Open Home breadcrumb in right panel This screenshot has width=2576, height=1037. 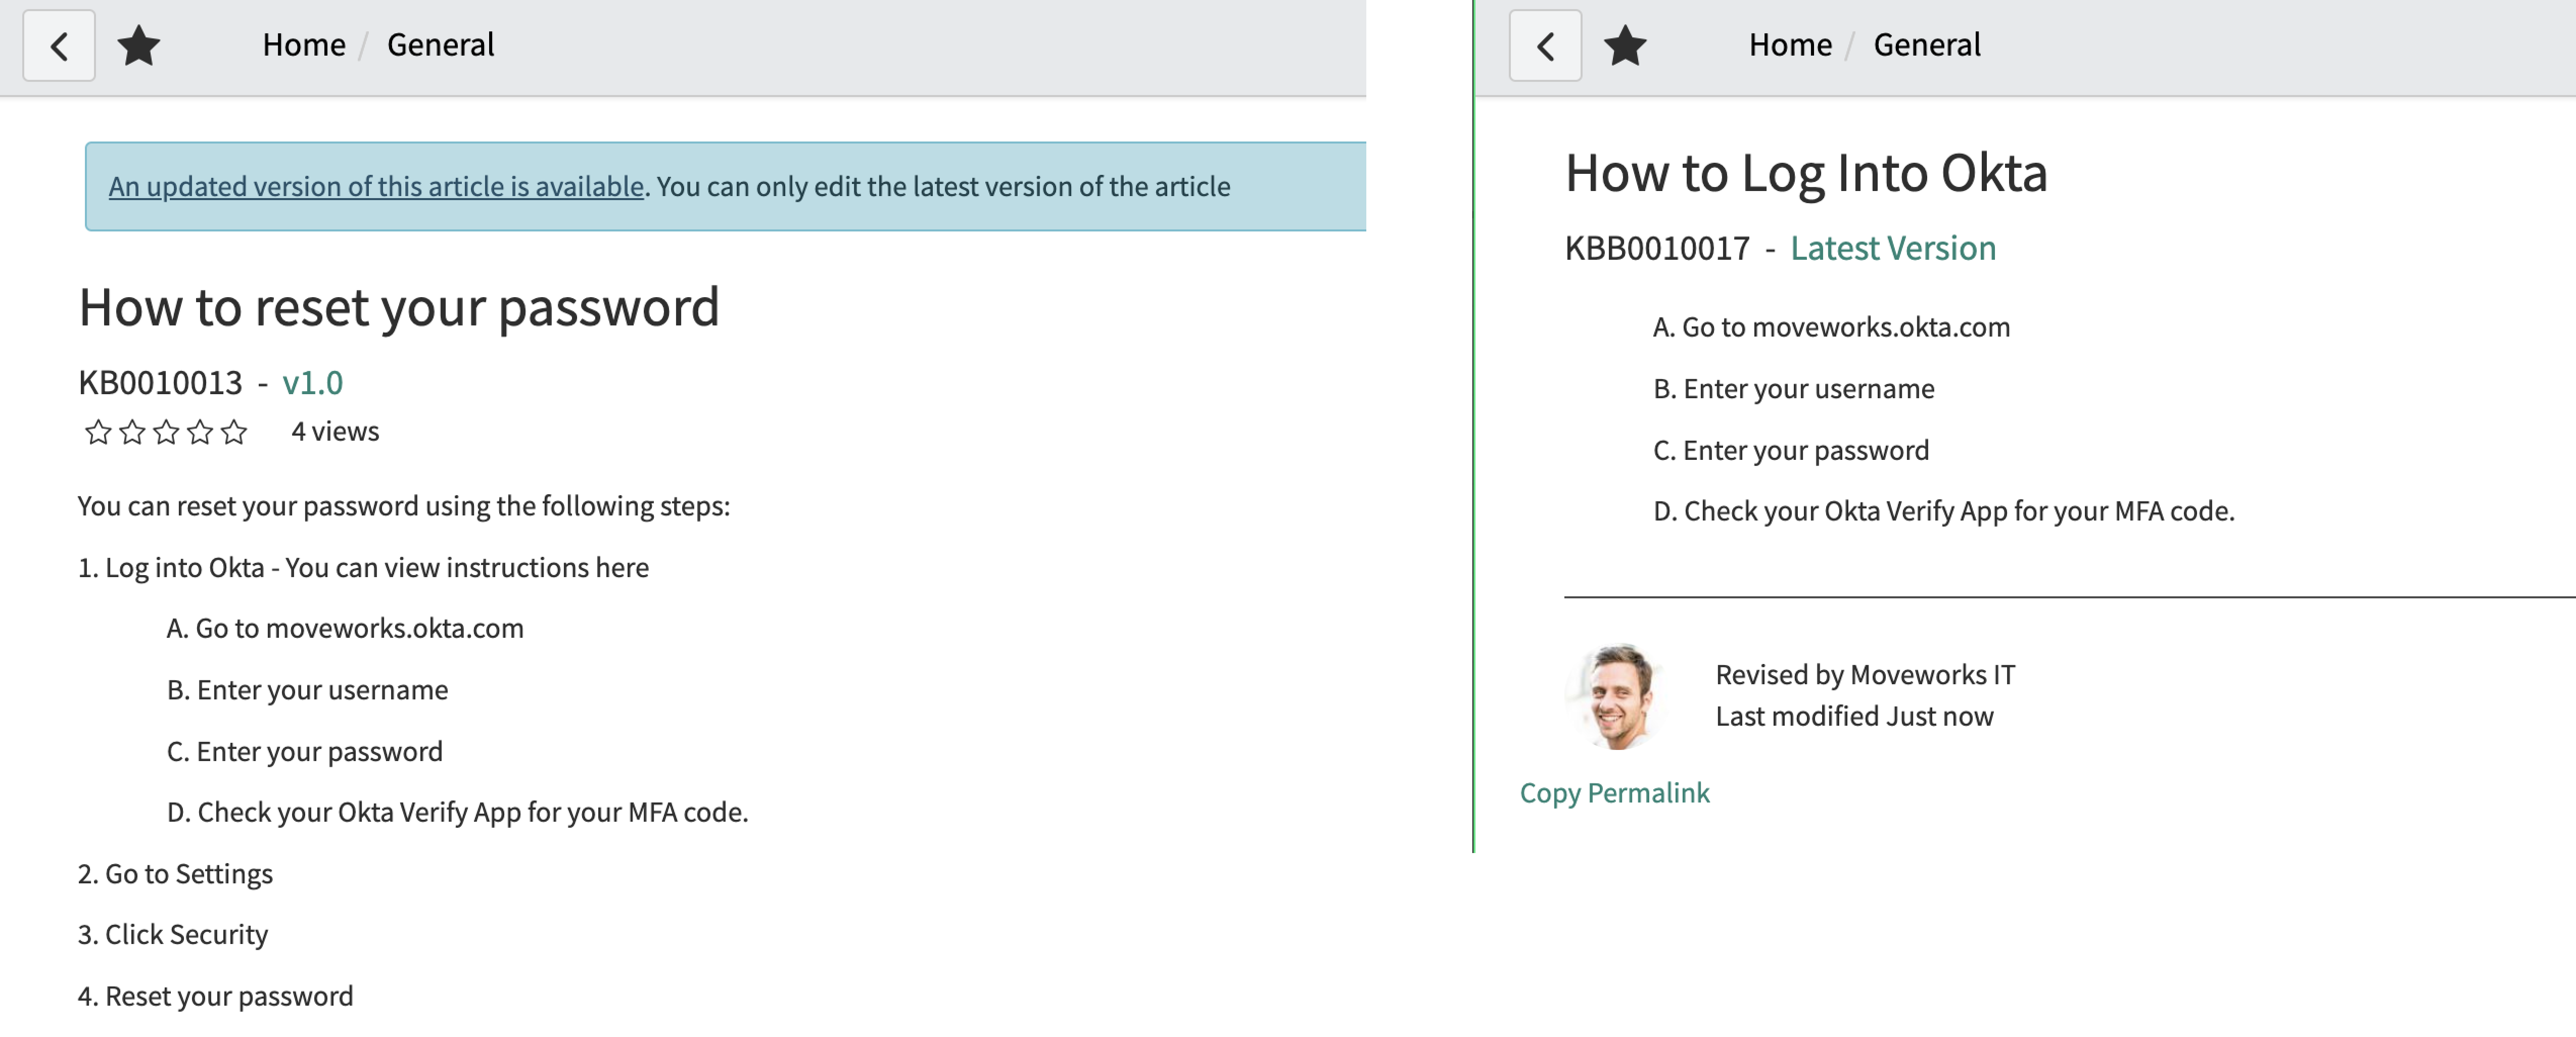(x=1790, y=45)
